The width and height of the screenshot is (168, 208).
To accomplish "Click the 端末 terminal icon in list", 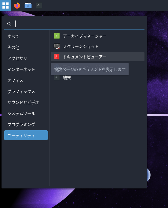I will (57, 77).
